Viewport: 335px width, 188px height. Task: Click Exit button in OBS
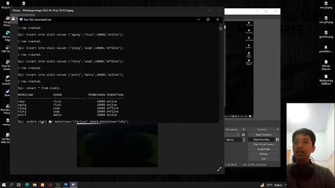pos(263,159)
